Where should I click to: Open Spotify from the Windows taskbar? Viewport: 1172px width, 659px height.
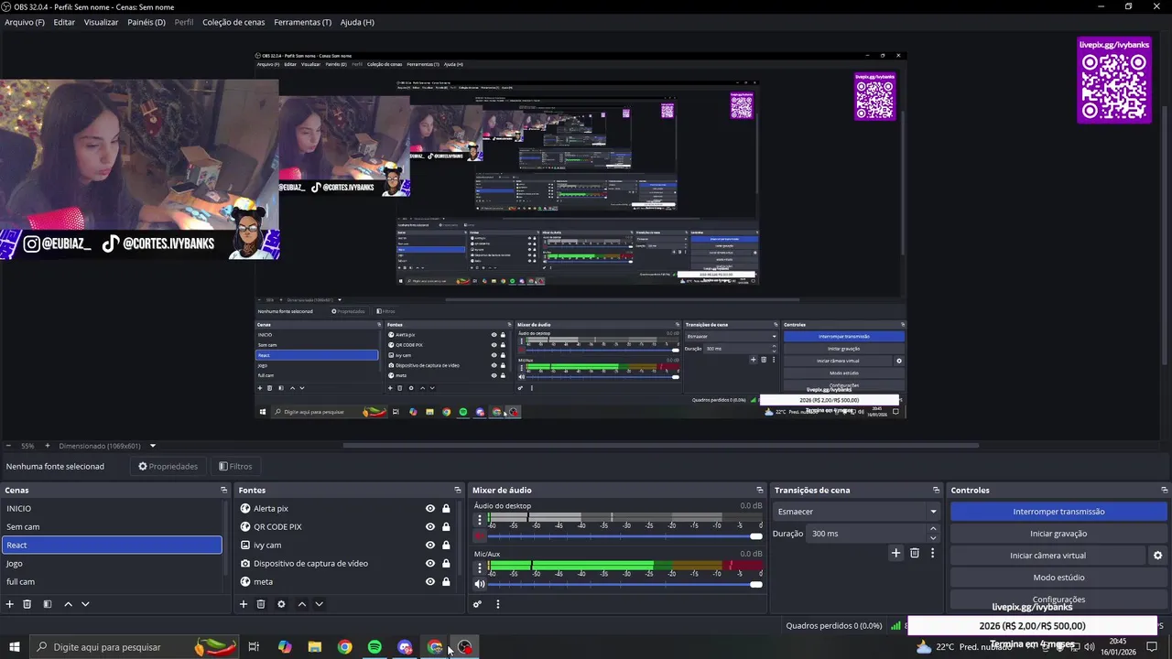[374, 647]
